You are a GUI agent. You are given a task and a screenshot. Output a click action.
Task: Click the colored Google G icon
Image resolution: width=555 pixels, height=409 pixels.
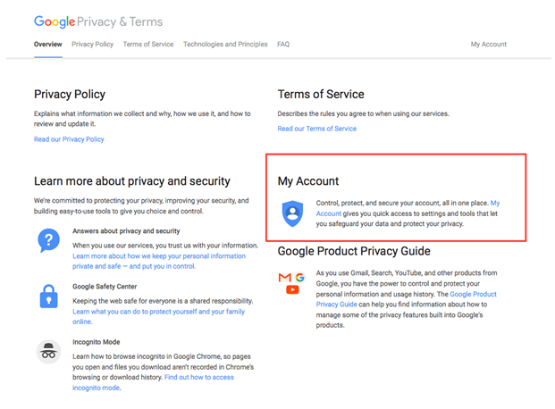point(299,277)
